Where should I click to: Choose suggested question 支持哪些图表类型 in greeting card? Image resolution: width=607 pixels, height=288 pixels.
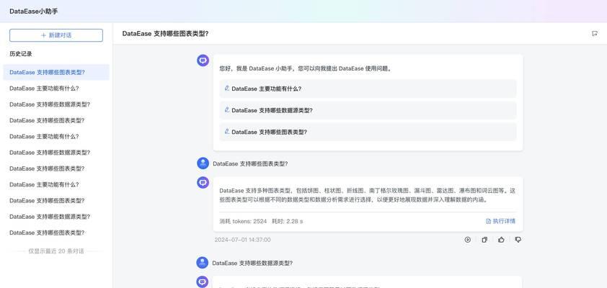368,132
